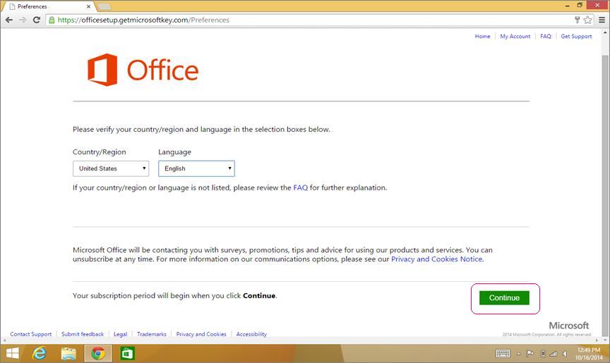Viewport: 610px width, 363px height.
Task: Open the Windows Store taskbar icon
Action: pos(127,354)
